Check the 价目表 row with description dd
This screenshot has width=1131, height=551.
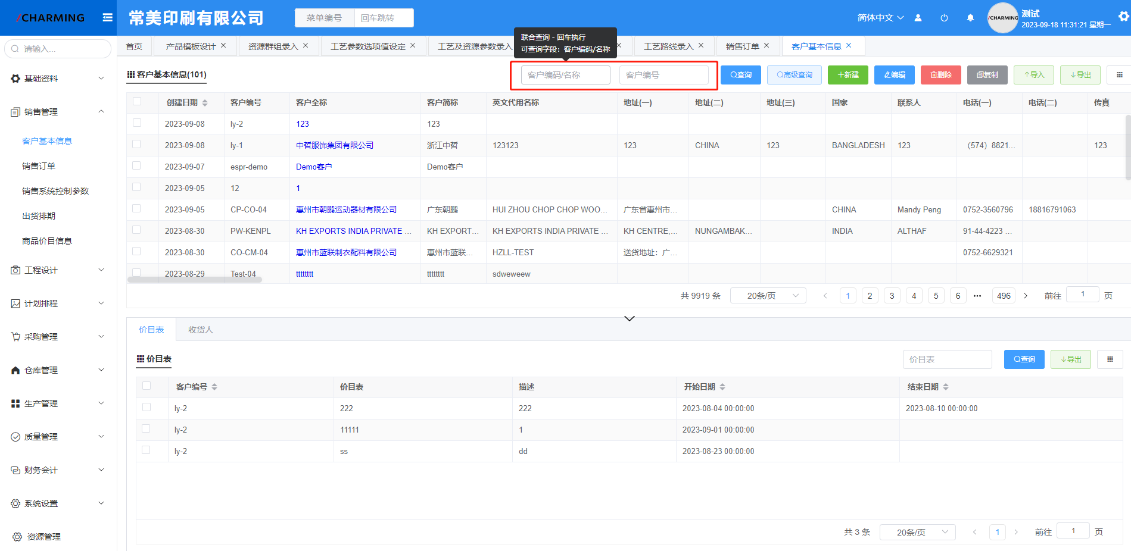(x=147, y=450)
